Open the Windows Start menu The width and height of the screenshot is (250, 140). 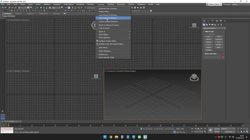pos(105,137)
